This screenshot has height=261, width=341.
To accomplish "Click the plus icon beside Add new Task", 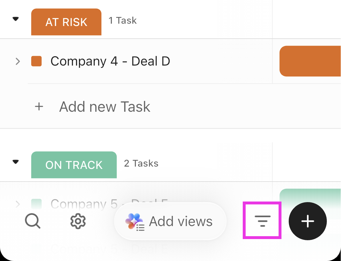I will coord(39,107).
